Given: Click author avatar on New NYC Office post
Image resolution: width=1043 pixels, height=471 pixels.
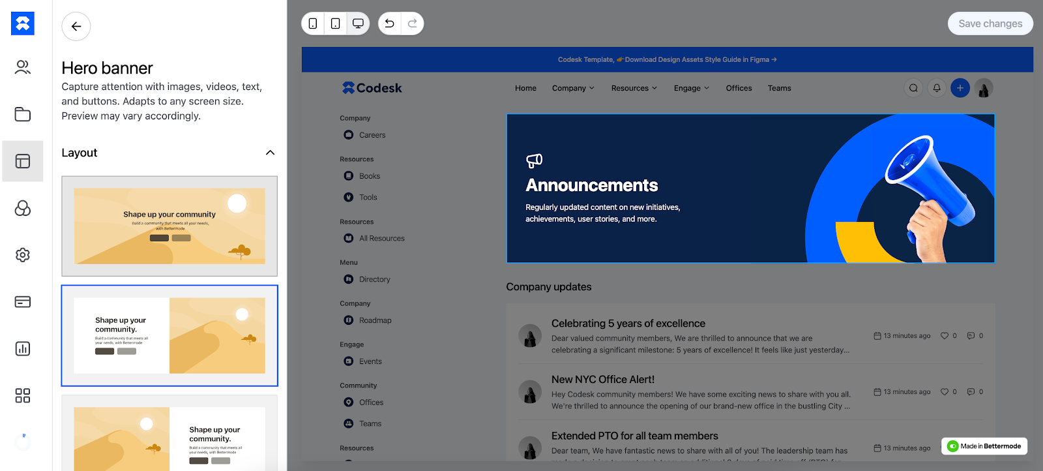Looking at the screenshot, I should tap(530, 392).
